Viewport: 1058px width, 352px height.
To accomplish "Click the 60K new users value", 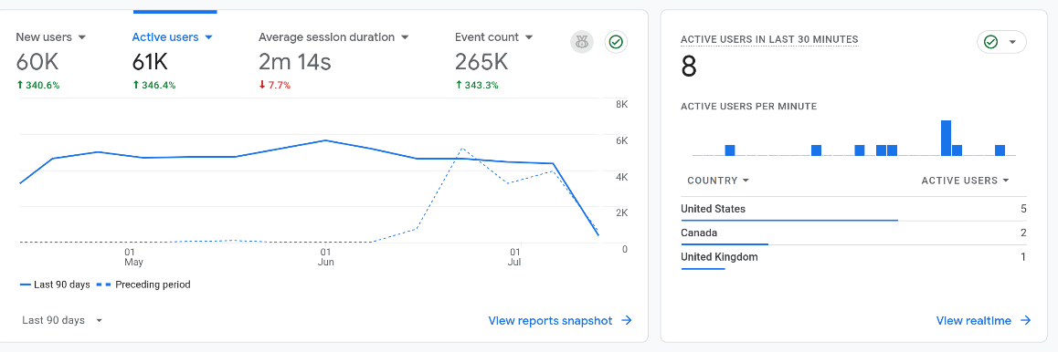I will (37, 63).
